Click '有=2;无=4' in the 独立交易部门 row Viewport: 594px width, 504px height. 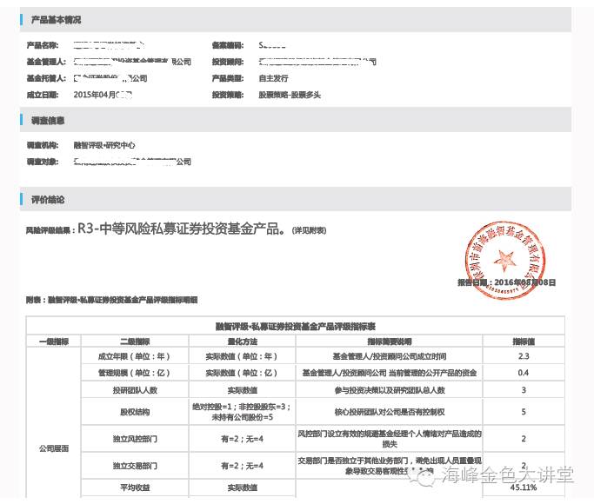click(x=242, y=466)
